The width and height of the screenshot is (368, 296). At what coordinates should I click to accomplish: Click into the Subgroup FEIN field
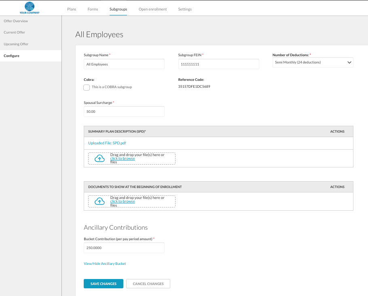coord(218,64)
